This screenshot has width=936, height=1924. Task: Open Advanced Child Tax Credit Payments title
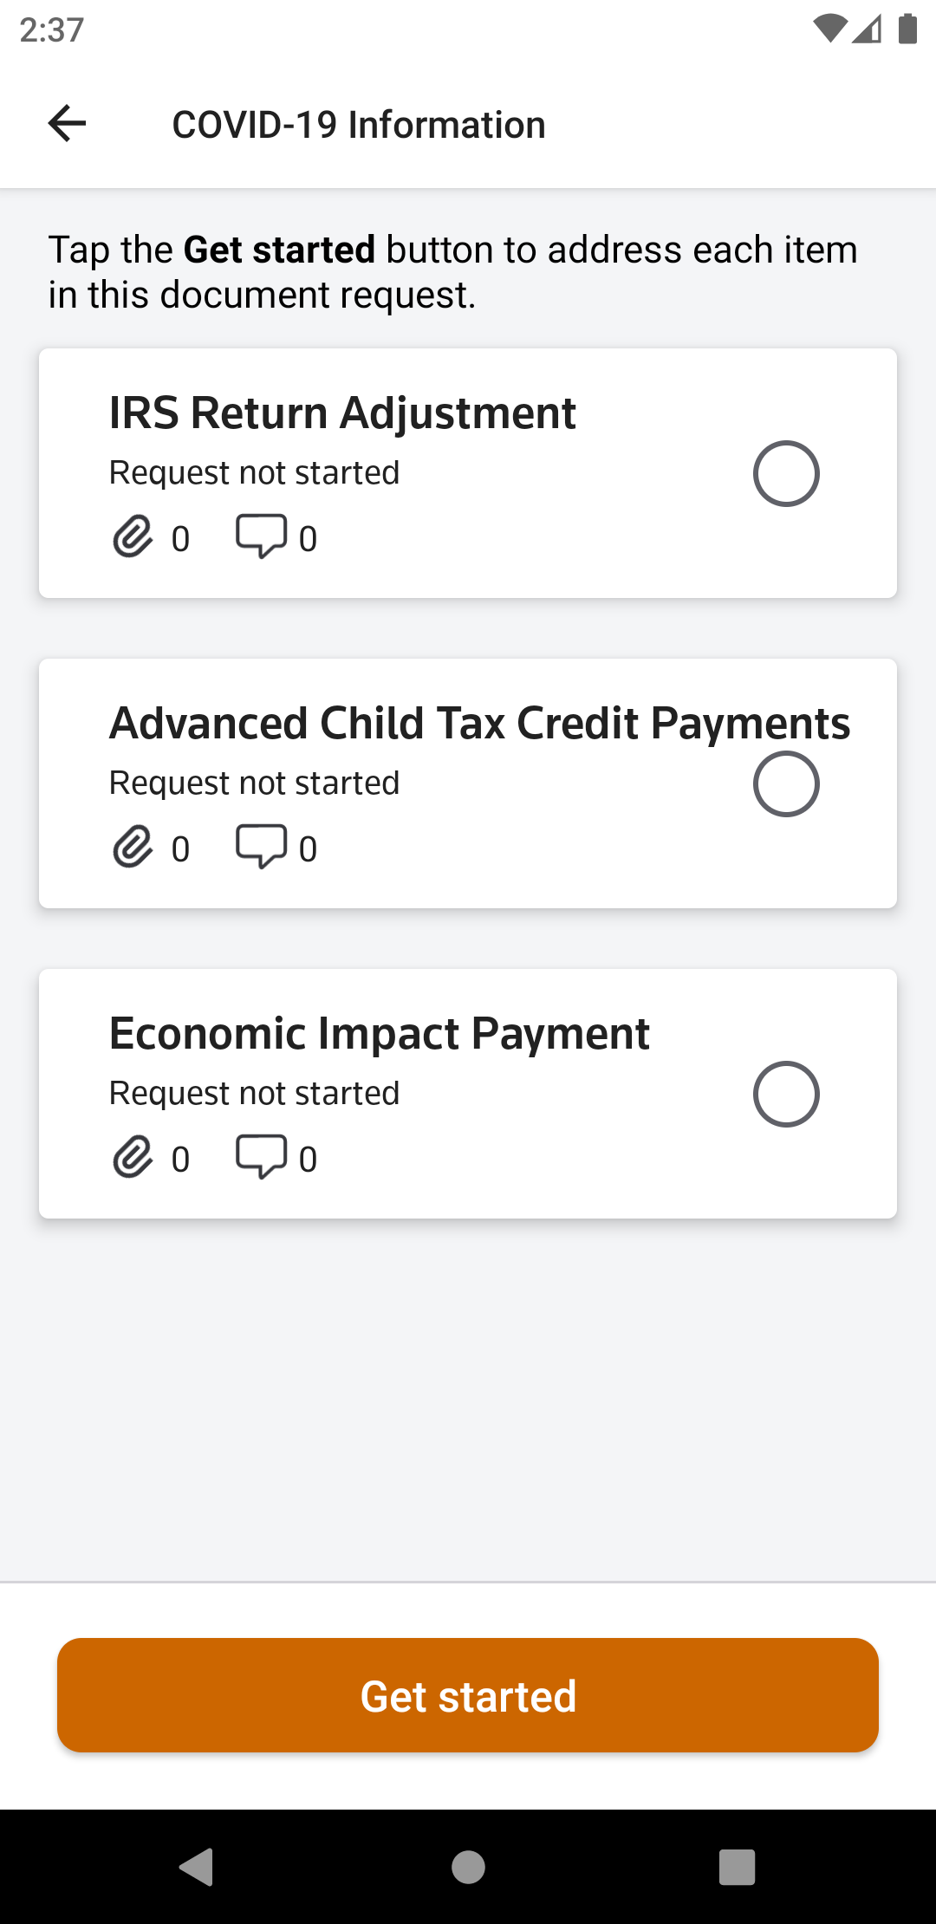479,724
